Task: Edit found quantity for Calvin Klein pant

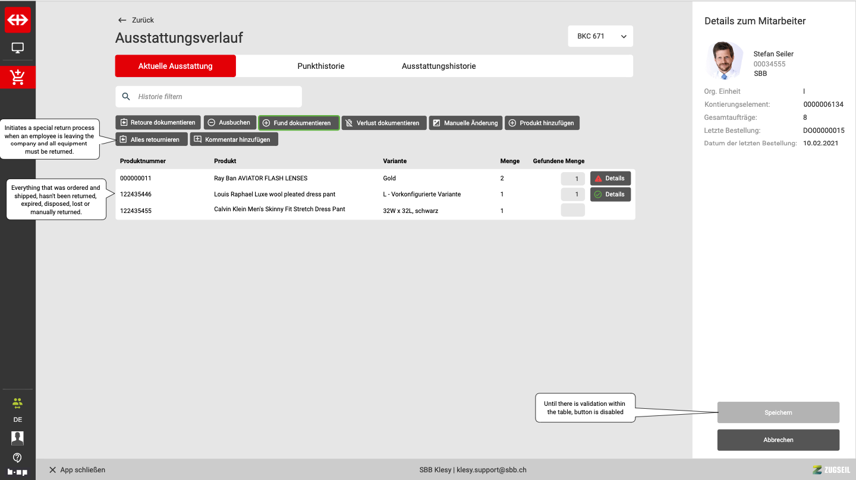Action: pos(573,210)
